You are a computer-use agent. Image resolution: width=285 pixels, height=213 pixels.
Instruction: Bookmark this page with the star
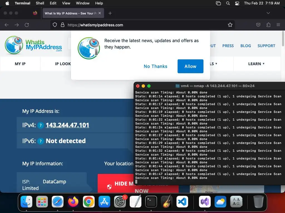pyautogui.click(x=230, y=25)
